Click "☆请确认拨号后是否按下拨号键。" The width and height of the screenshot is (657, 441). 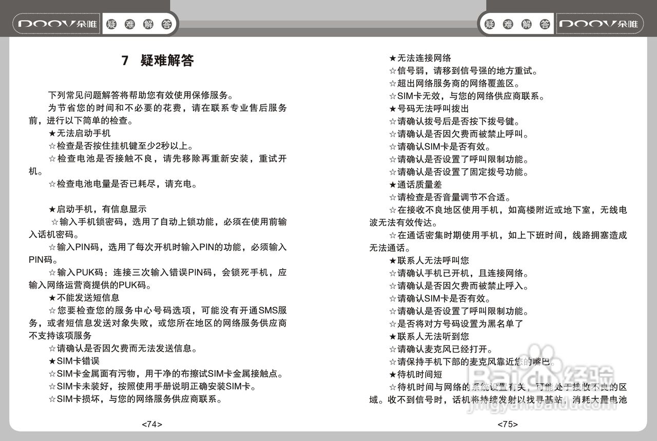455,121
